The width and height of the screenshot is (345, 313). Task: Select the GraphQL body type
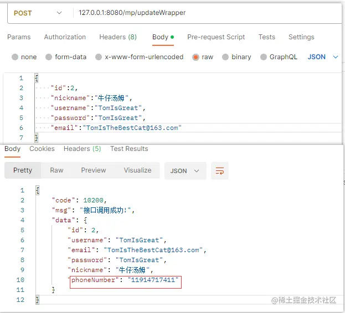click(x=279, y=57)
